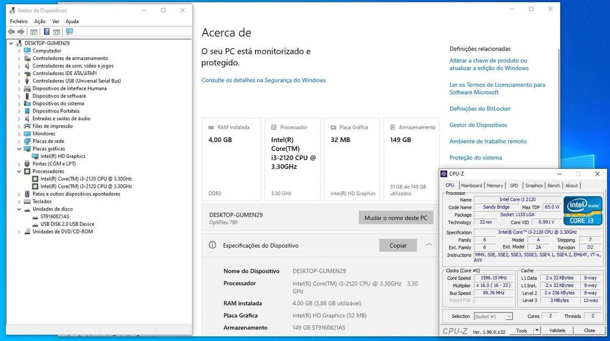This screenshot has width=610, height=341.
Task: Open the Tools dropdown arrow in CPU-Z
Action: click(x=536, y=331)
